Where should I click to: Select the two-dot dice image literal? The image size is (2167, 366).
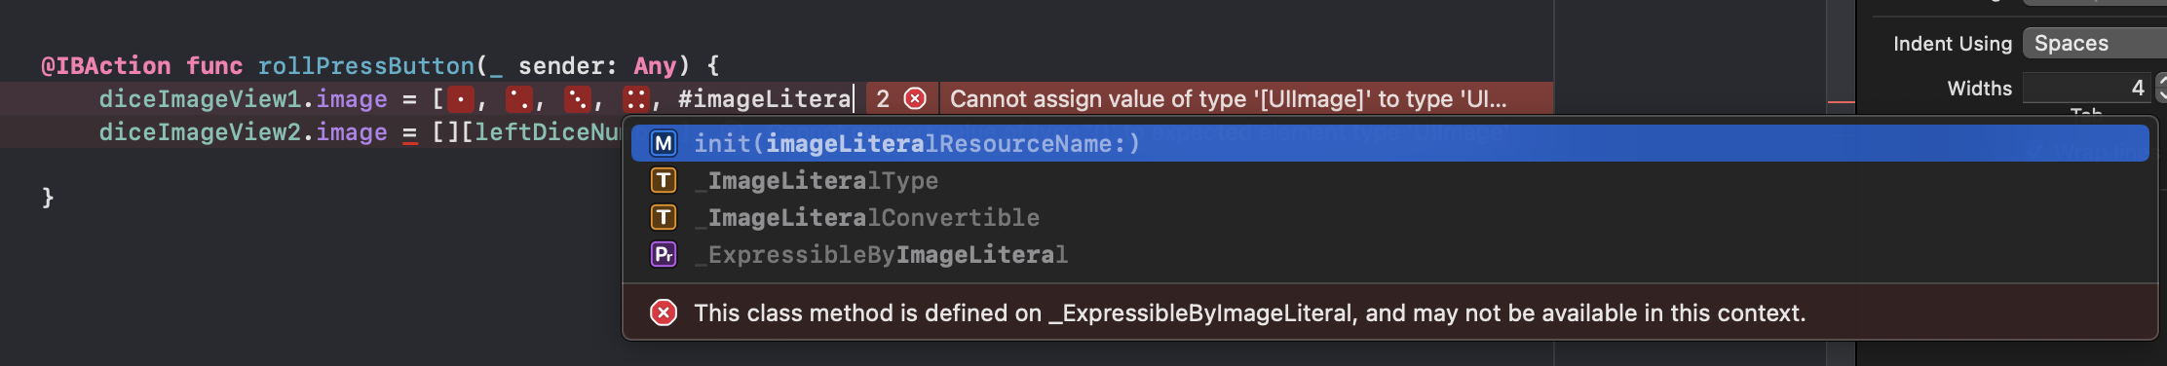pos(519,99)
